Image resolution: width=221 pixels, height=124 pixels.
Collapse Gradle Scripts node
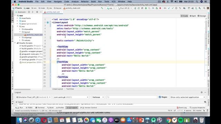tap(15, 43)
